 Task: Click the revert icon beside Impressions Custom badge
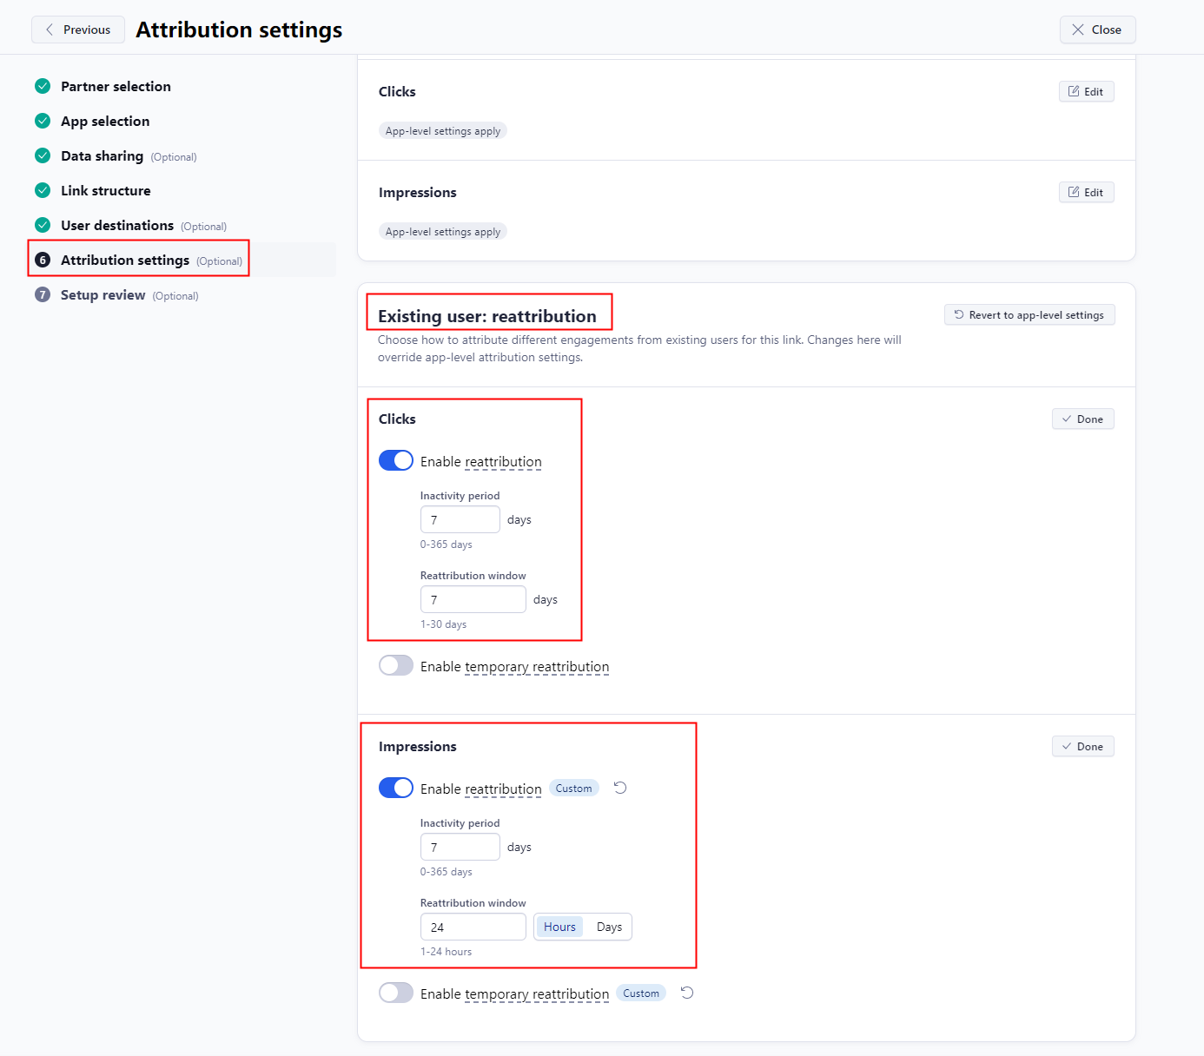[619, 788]
